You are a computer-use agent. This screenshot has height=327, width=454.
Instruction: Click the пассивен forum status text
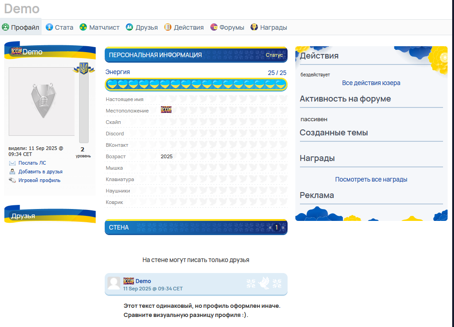pos(314,119)
